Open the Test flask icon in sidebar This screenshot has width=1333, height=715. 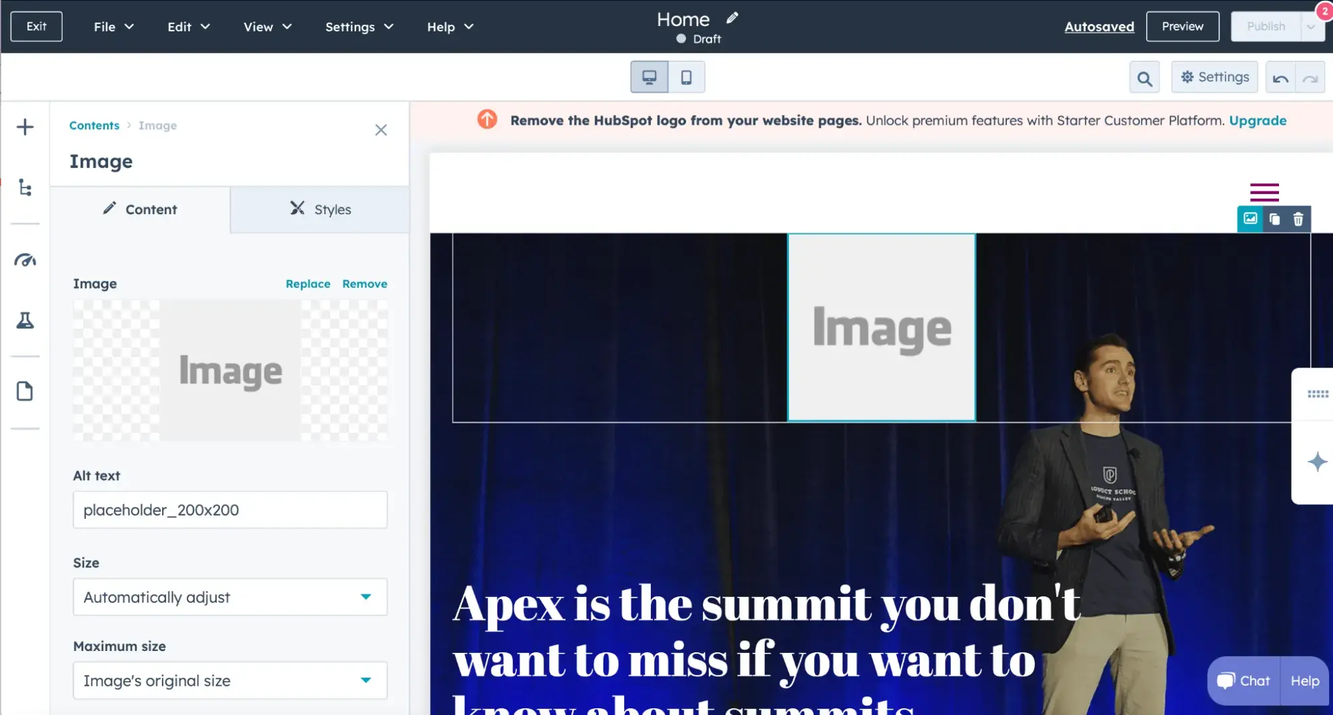(25, 321)
